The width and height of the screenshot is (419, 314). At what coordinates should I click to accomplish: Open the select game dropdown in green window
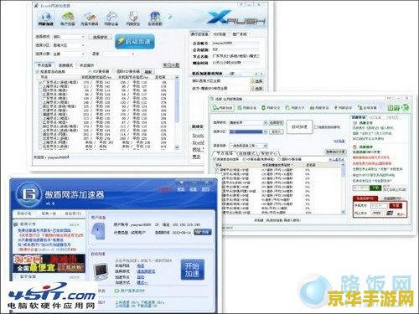pos(248,122)
